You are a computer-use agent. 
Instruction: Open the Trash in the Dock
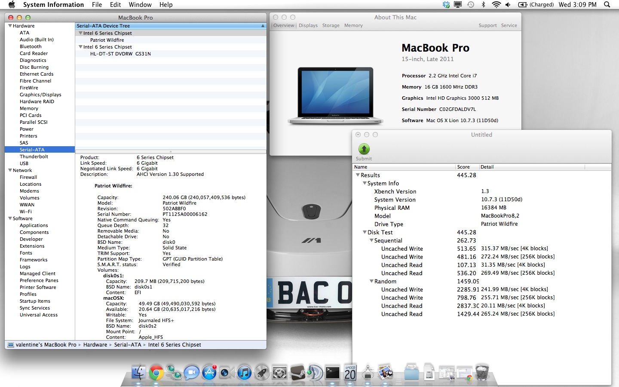482,372
